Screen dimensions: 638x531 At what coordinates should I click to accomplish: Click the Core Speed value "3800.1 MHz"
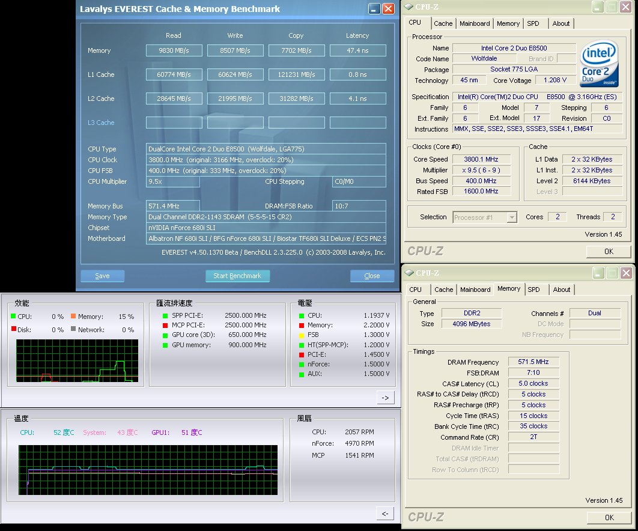click(481, 159)
